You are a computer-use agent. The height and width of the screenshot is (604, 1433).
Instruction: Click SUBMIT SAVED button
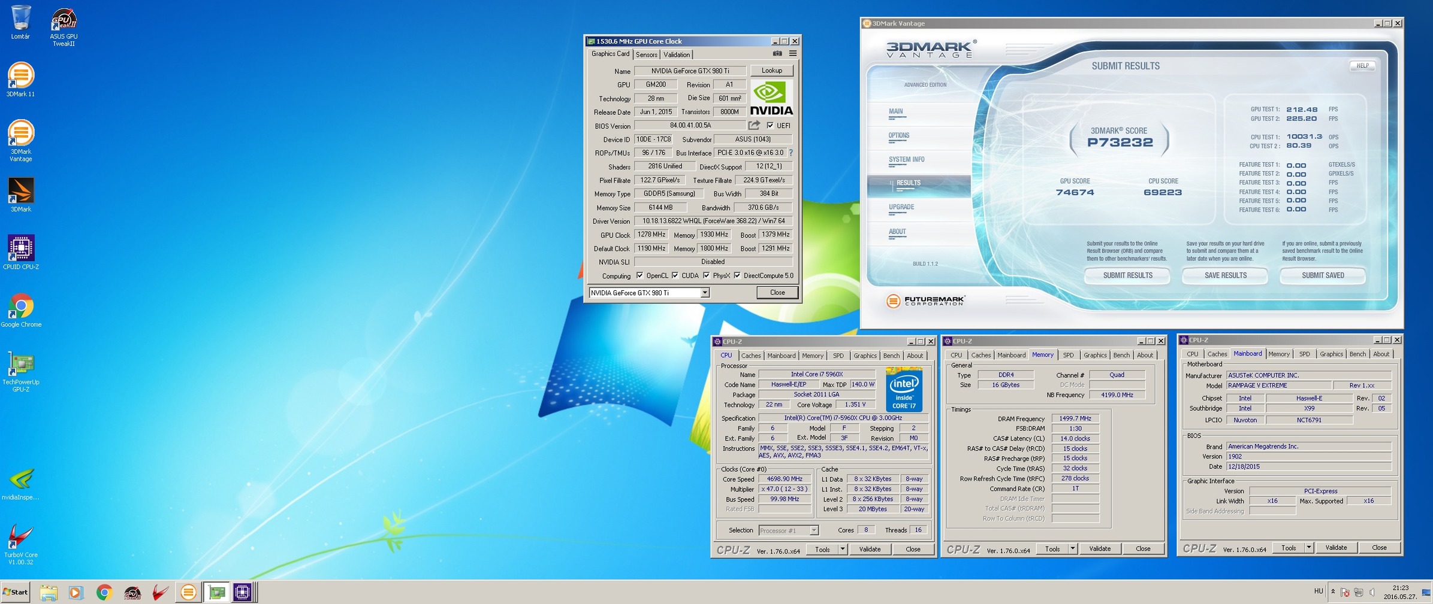point(1323,275)
